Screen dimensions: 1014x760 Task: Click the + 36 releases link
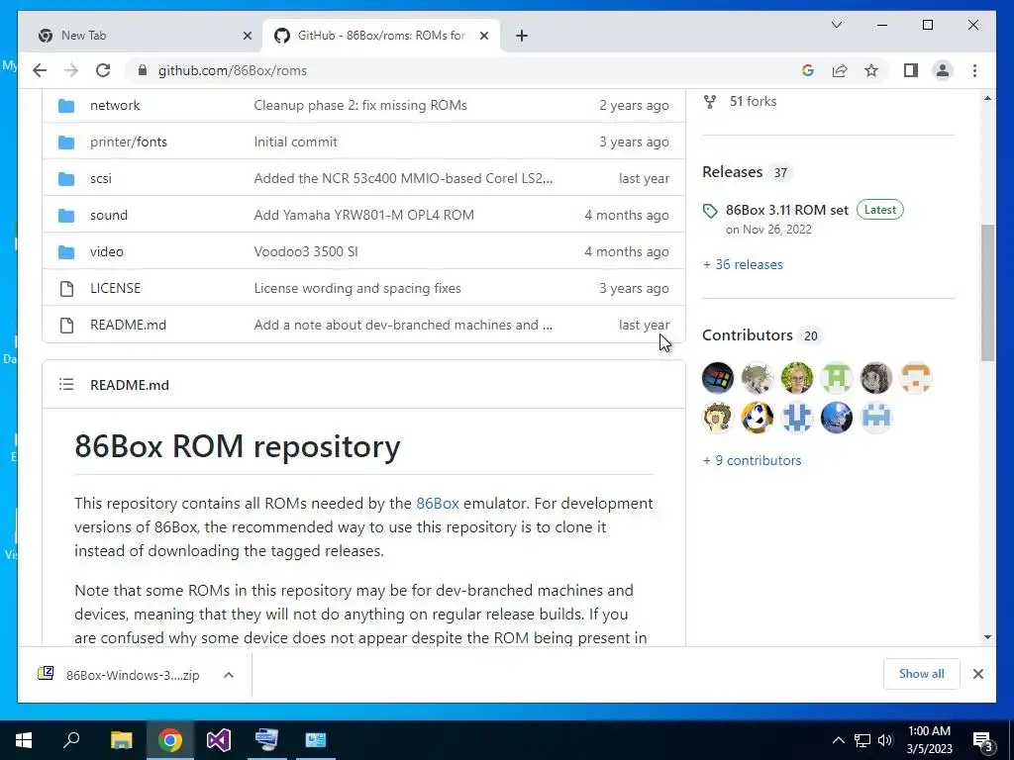point(743,264)
